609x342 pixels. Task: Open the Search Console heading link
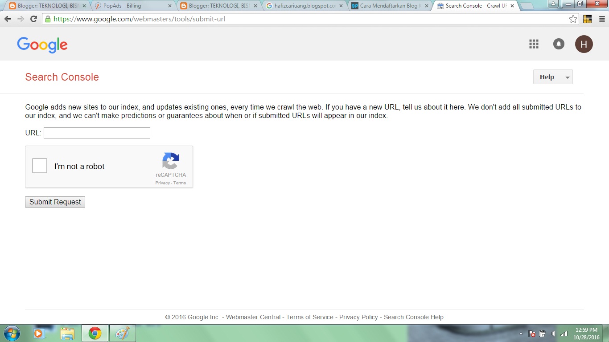[62, 77]
